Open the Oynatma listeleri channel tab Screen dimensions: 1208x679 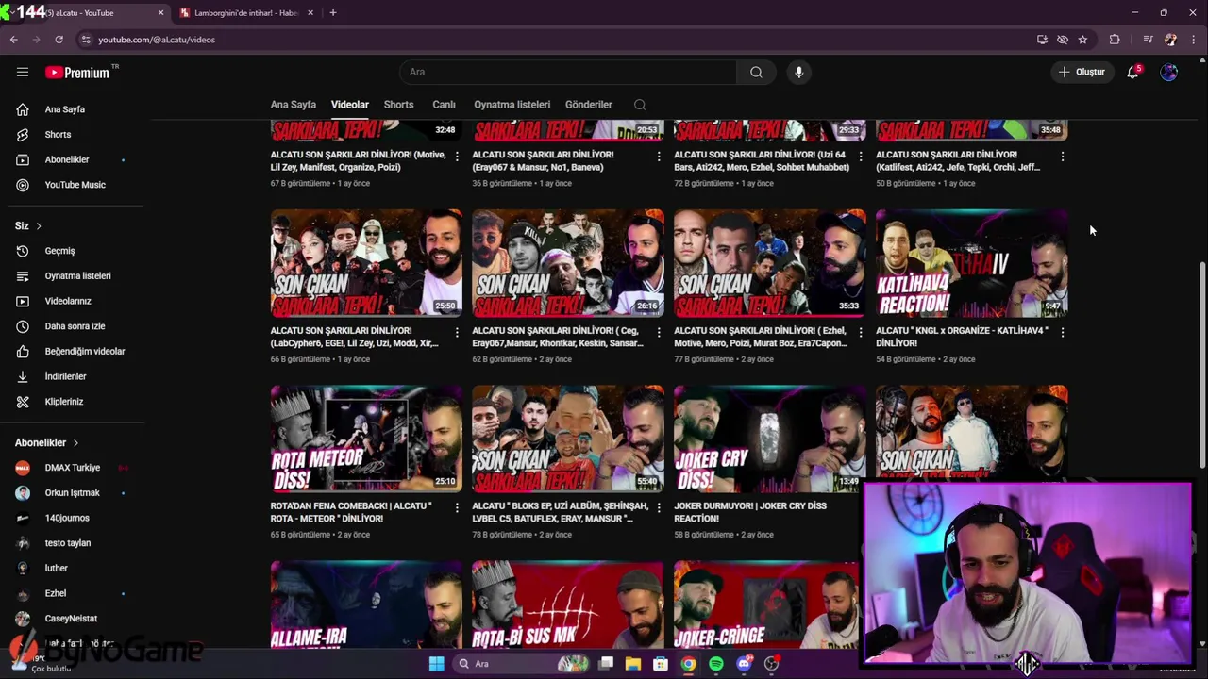512,105
